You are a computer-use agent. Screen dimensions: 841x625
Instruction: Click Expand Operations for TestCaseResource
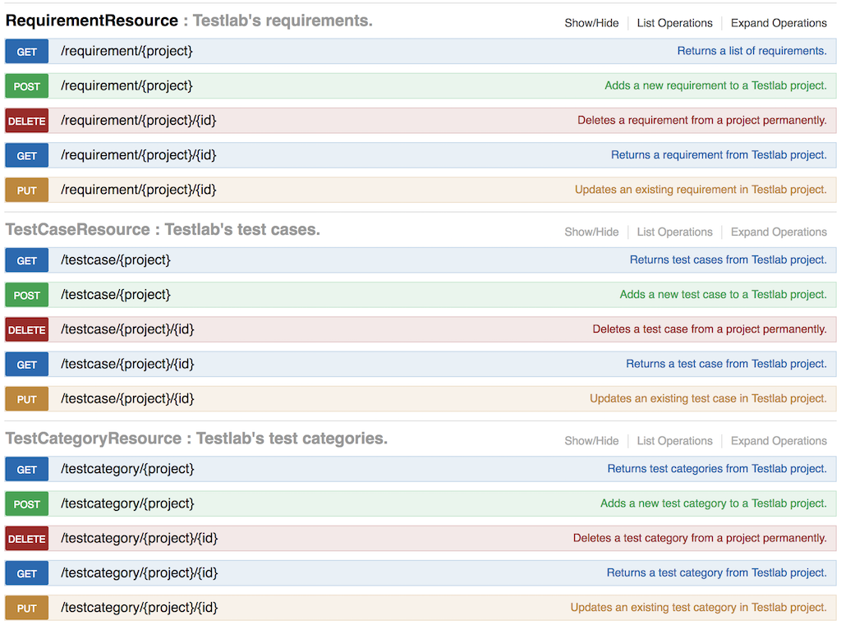[x=779, y=232]
